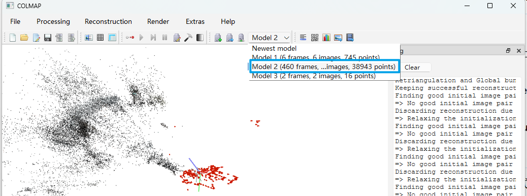Open the Render menu
Screen dimensions: 527x196
pos(158,21)
